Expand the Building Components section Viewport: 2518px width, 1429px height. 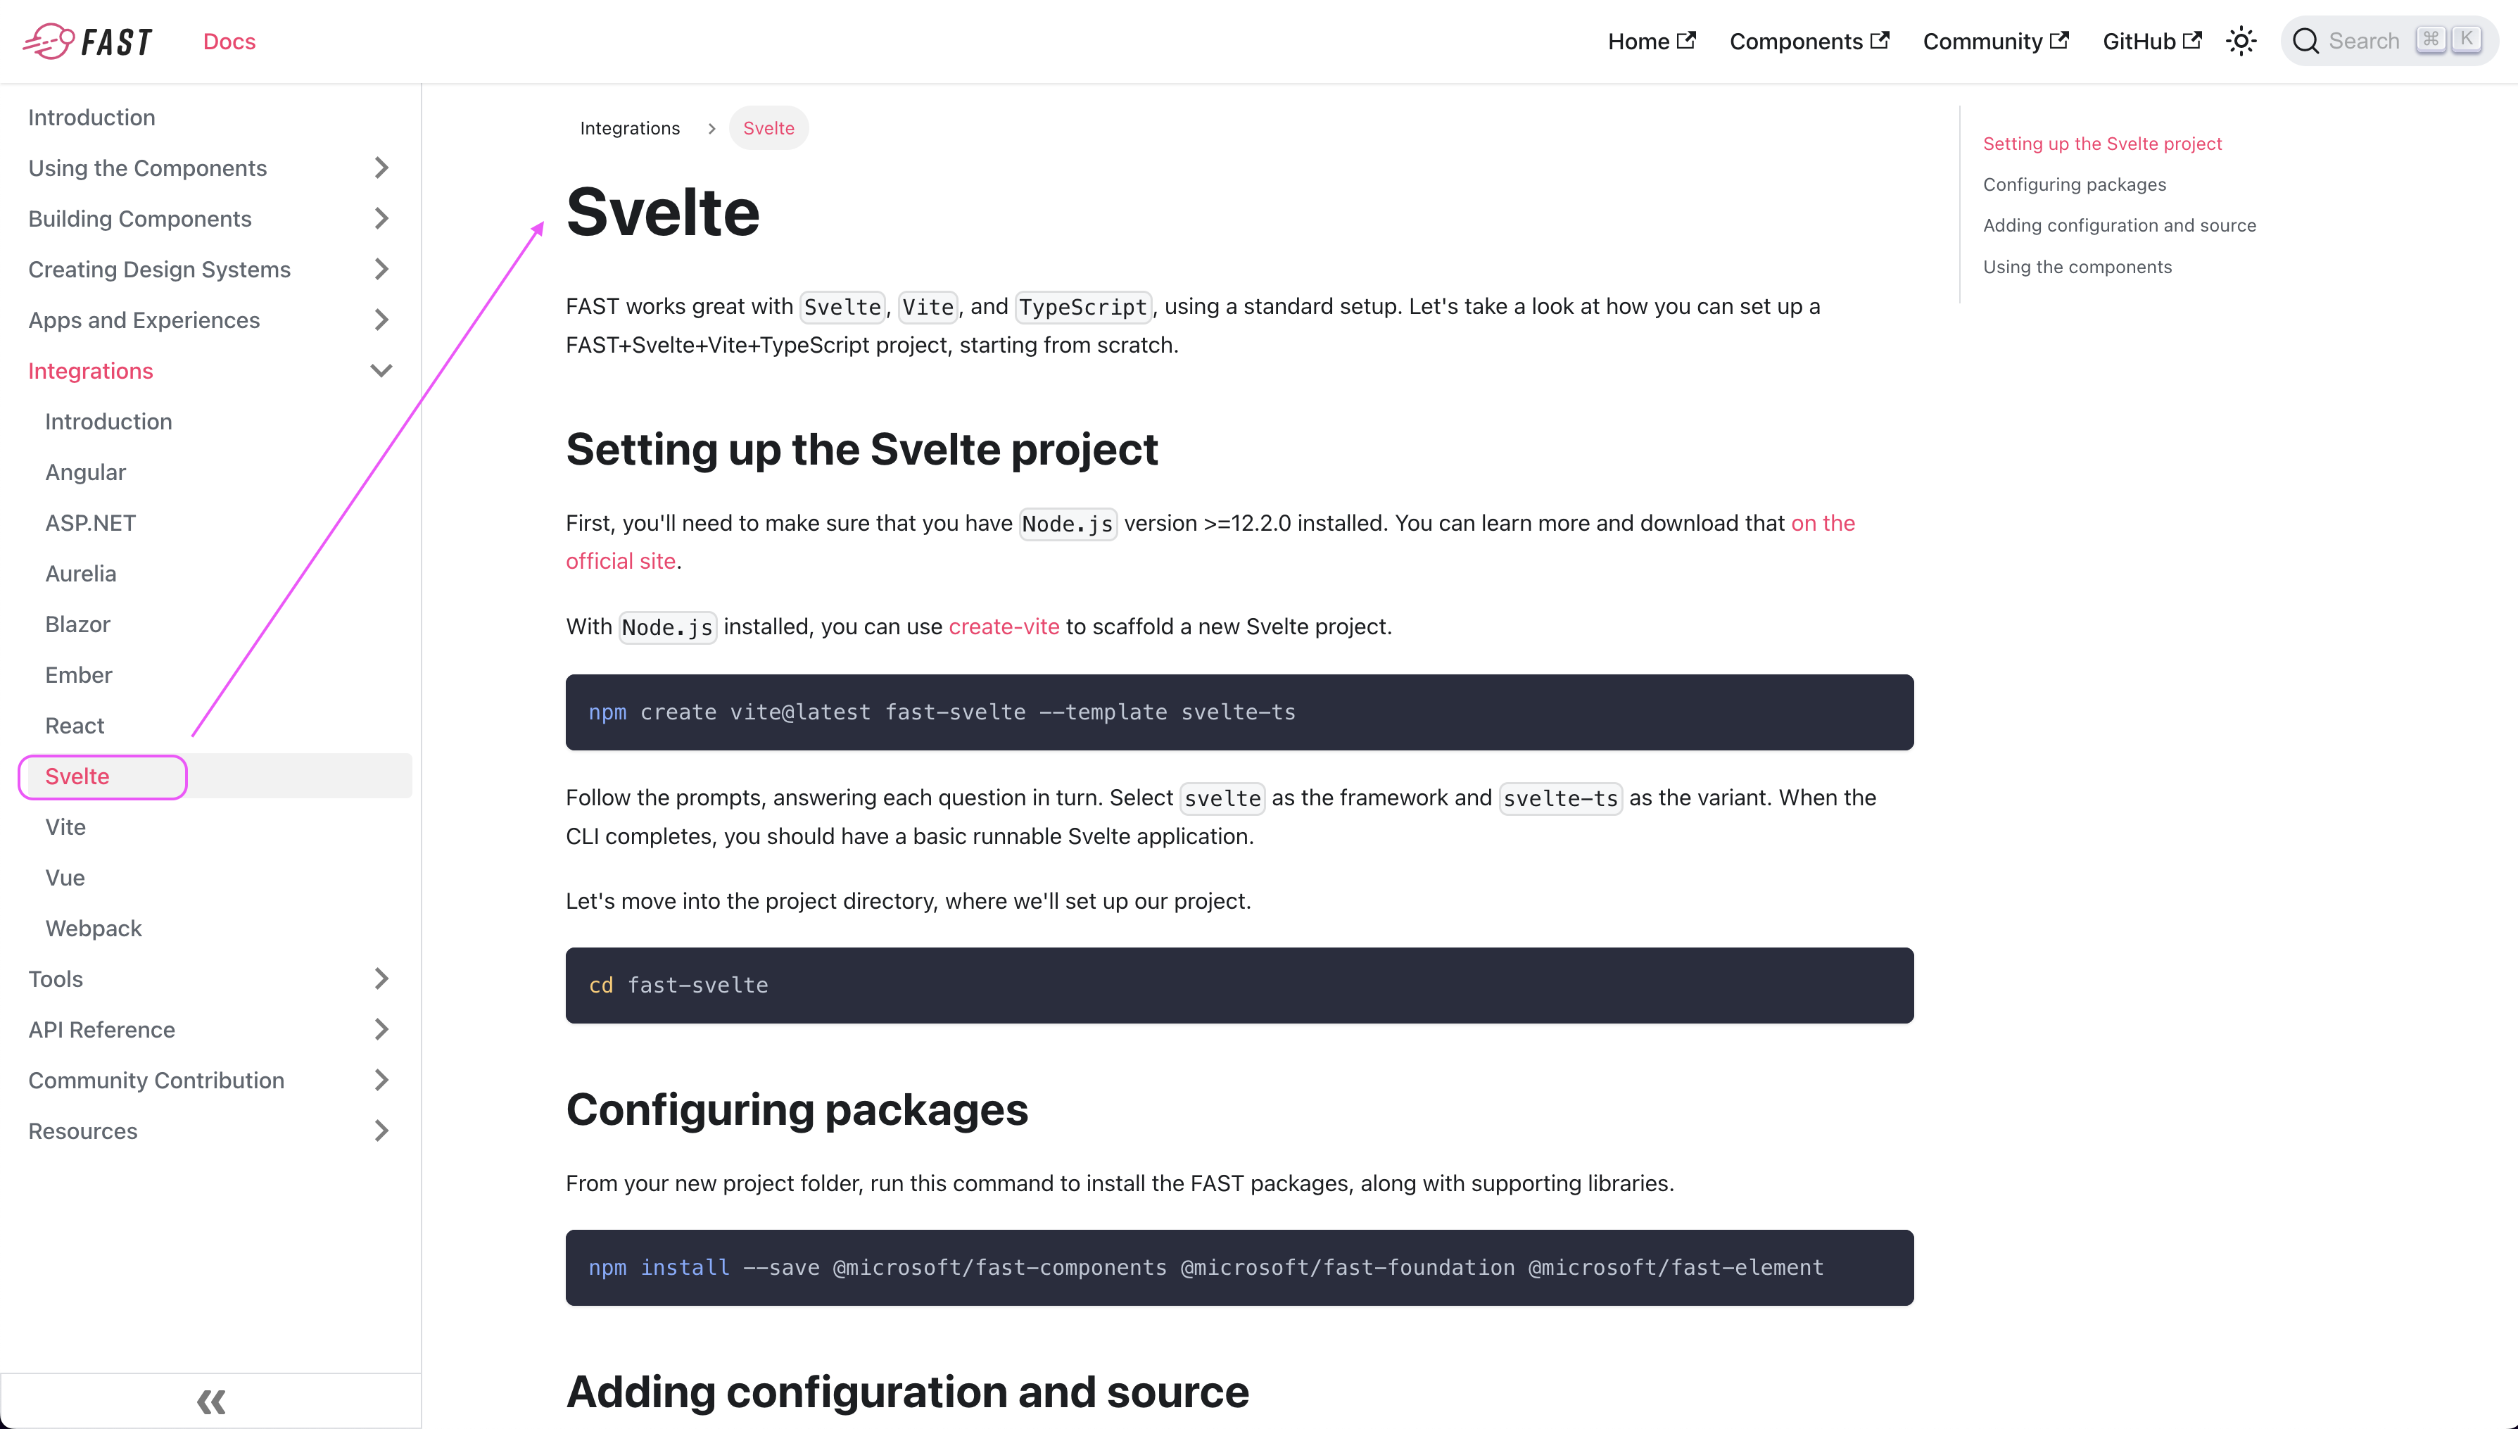381,218
